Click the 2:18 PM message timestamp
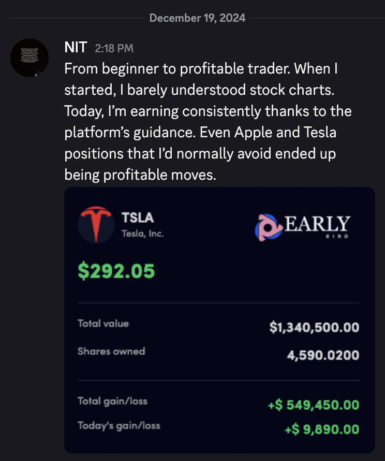Image resolution: width=385 pixels, height=461 pixels. pos(114,49)
